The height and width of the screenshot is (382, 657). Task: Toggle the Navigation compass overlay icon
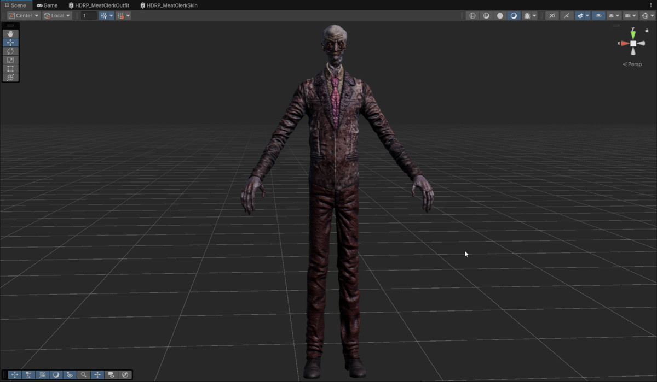point(125,375)
